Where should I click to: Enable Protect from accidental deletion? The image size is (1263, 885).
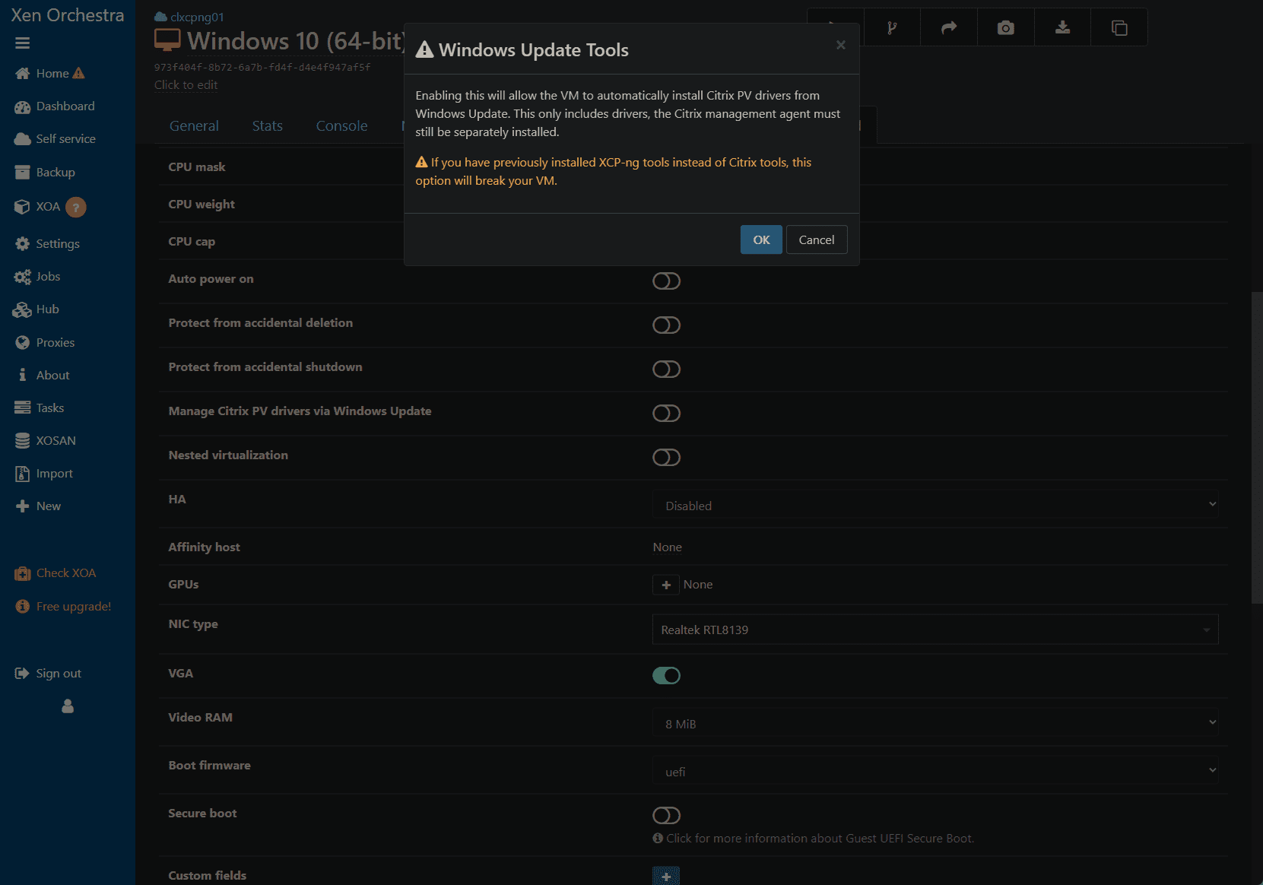666,325
